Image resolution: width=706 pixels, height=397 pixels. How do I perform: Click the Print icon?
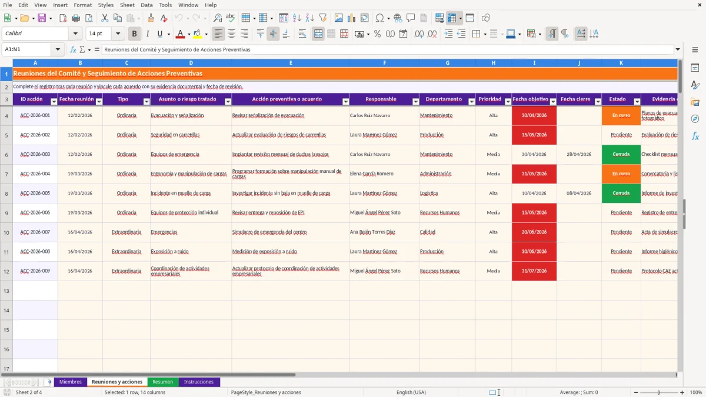click(x=76, y=18)
